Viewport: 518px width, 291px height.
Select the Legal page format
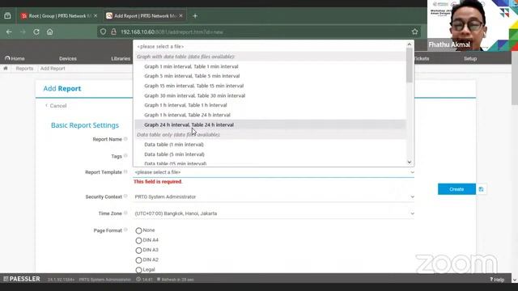[138, 269]
